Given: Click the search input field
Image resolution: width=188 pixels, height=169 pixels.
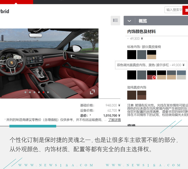Looking at the screenshot, I should tap(173, 10).
